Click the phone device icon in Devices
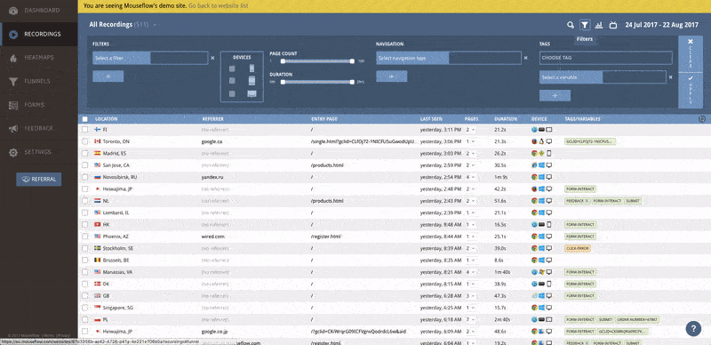The image size is (711, 345). (x=252, y=68)
